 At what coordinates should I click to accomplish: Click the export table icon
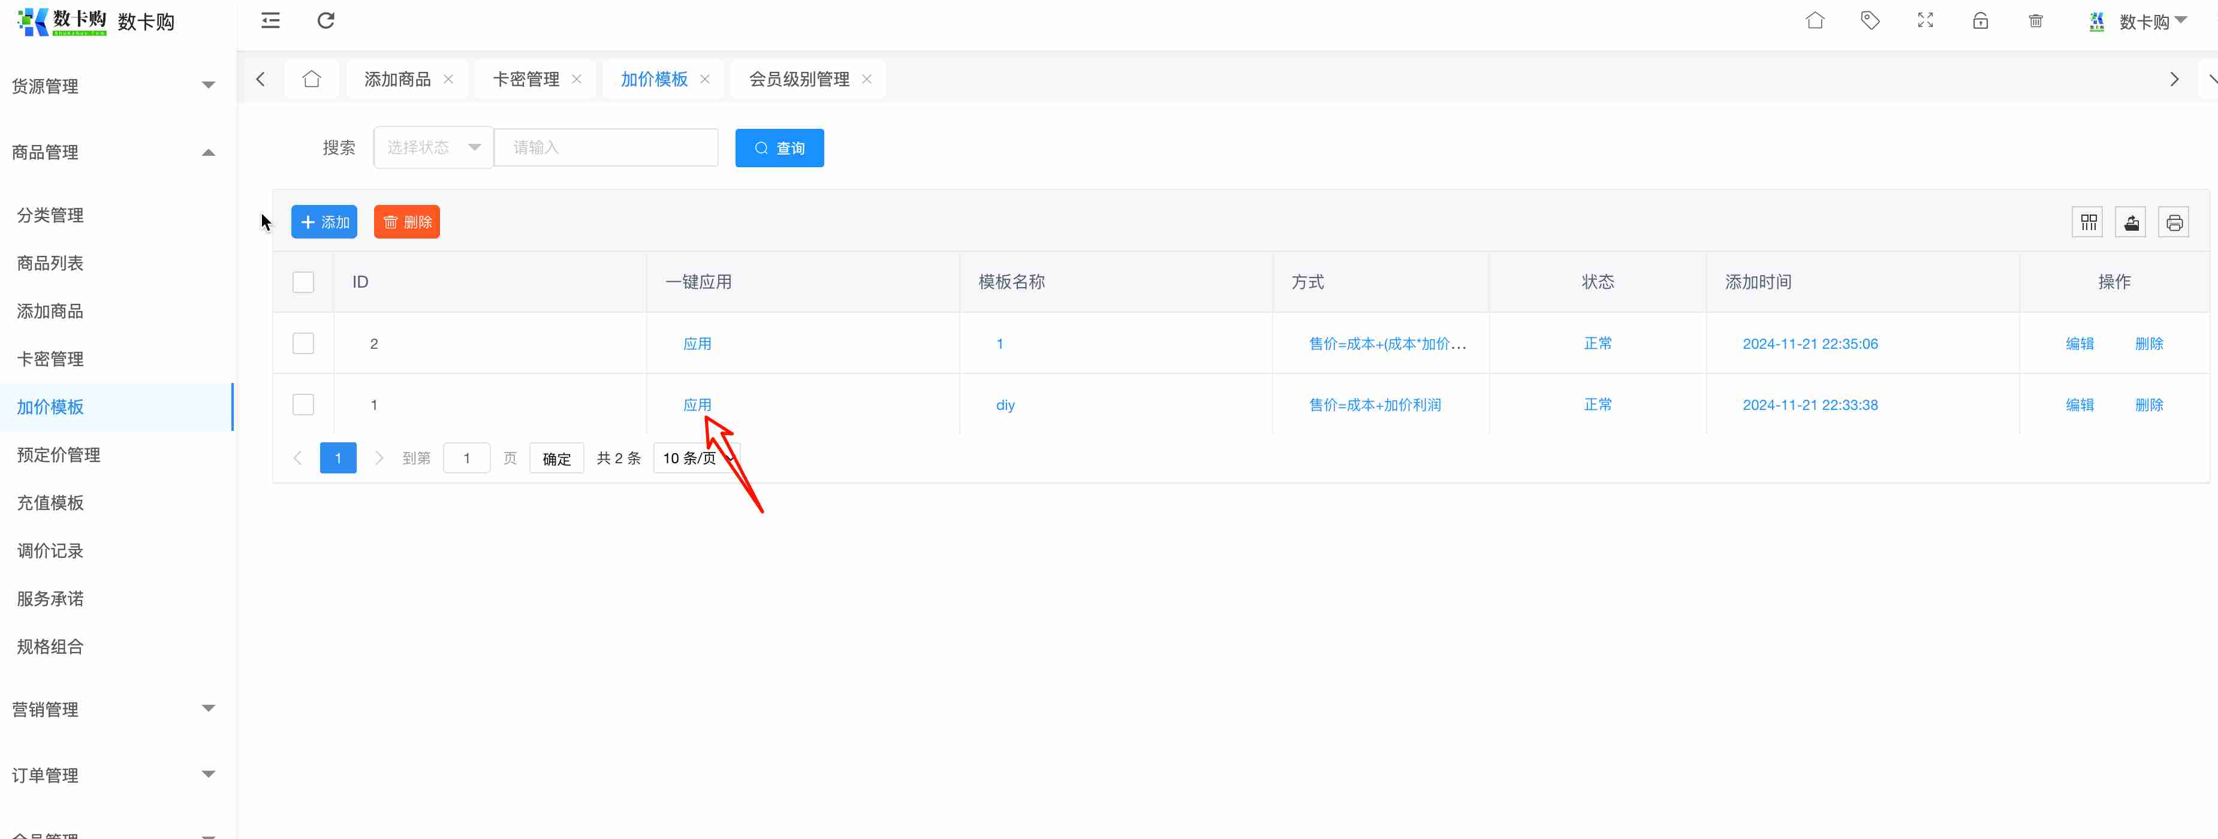[2131, 223]
